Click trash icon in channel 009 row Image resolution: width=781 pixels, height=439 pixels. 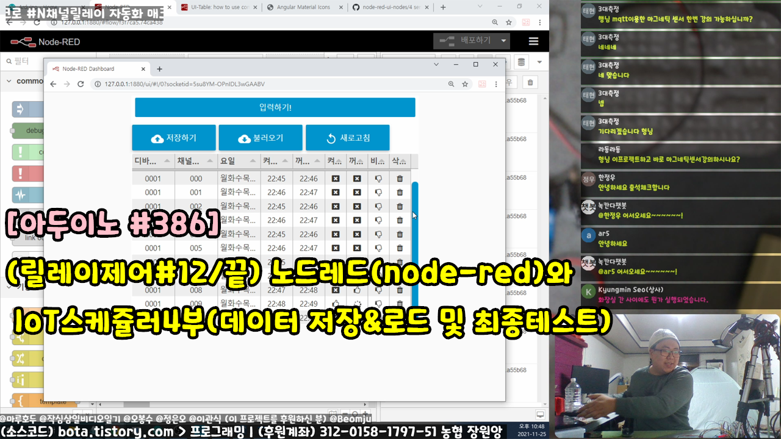click(x=400, y=304)
